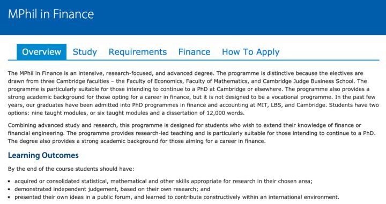Click the square bullet before 'demonstrated independent judgement'
This screenshot has height=204, width=386.
point(9,190)
